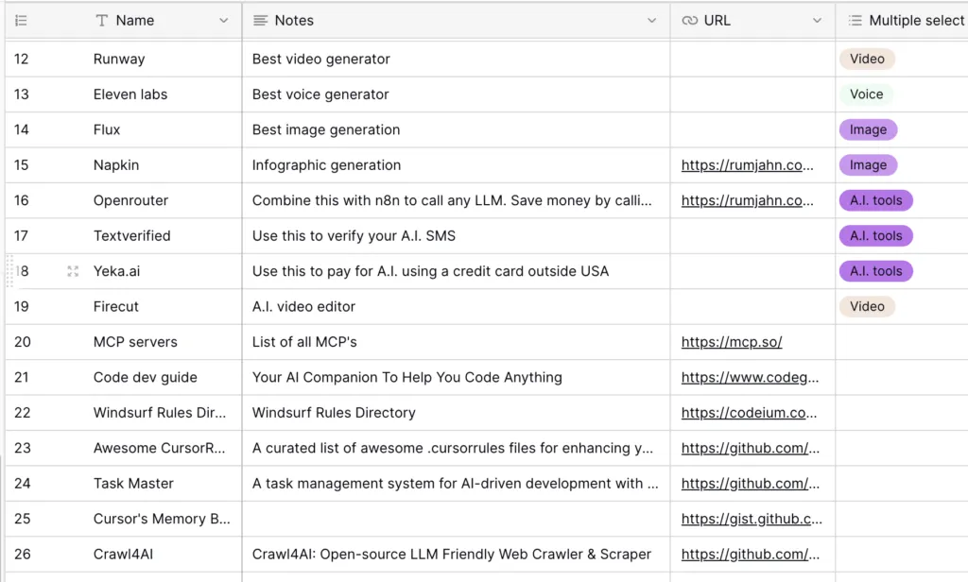
Task: Select the Crawl4AI name cell
Action: click(x=123, y=555)
